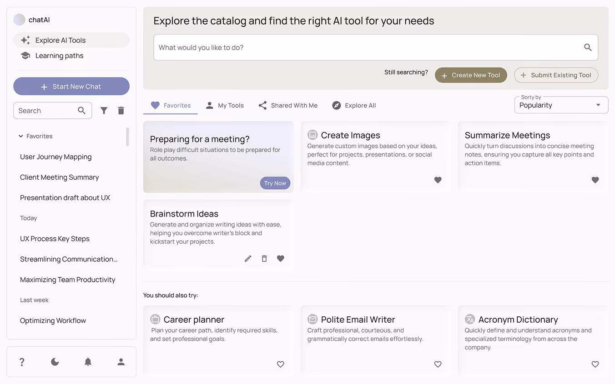615x384 pixels.
Task: Click the Create New Tool button
Action: [x=471, y=75]
